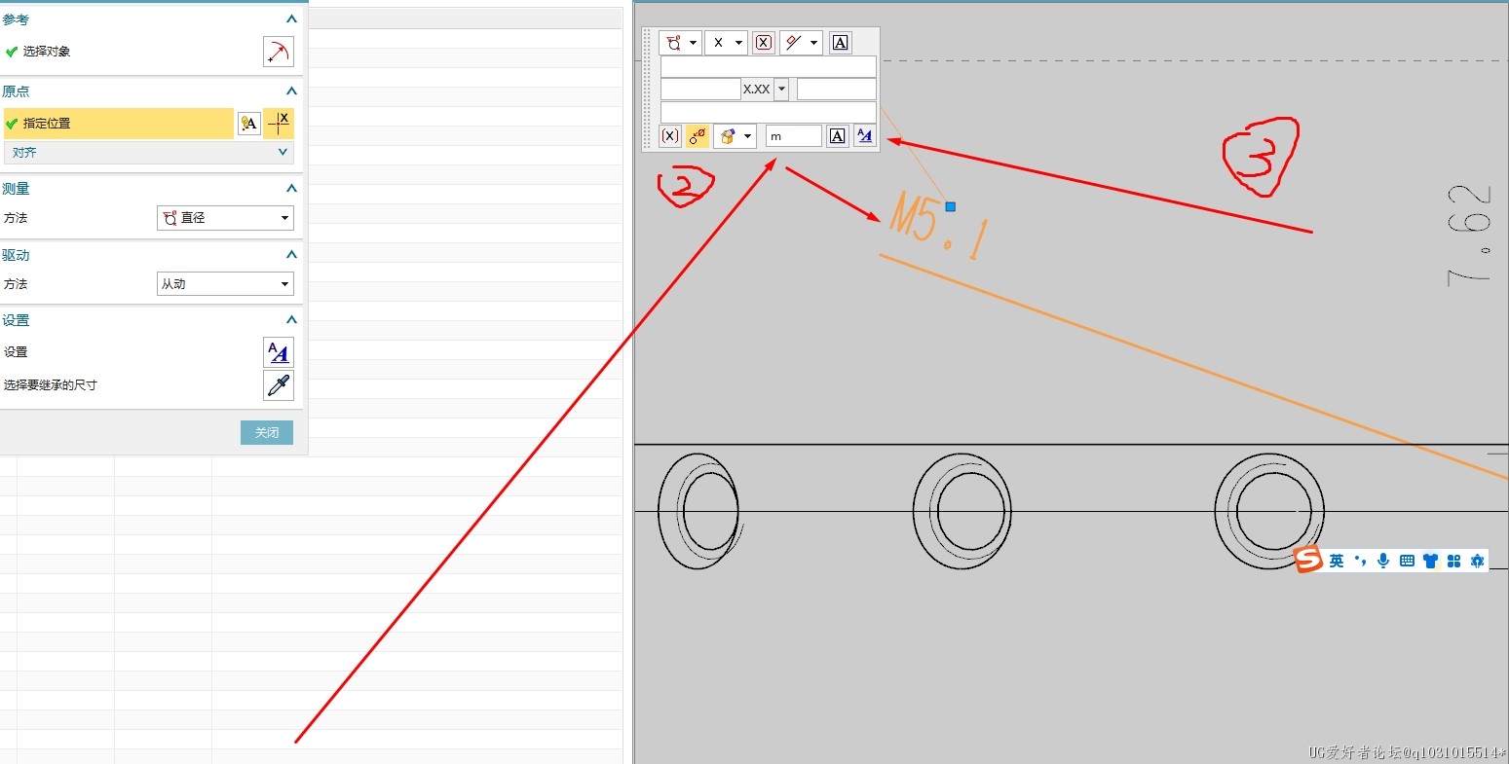Toggle the highlighted diameter symbol icon
The height and width of the screenshot is (764, 1509).
pos(697,136)
